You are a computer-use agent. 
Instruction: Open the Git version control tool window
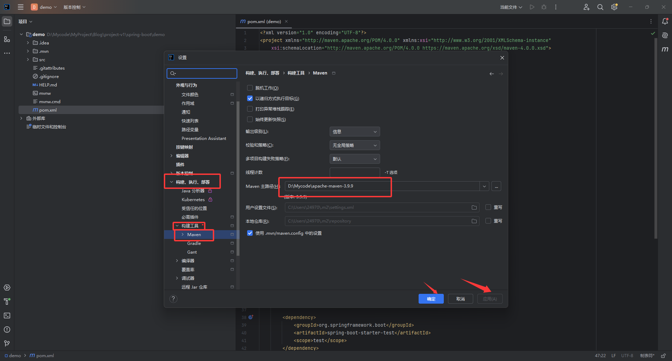pyautogui.click(x=7, y=344)
